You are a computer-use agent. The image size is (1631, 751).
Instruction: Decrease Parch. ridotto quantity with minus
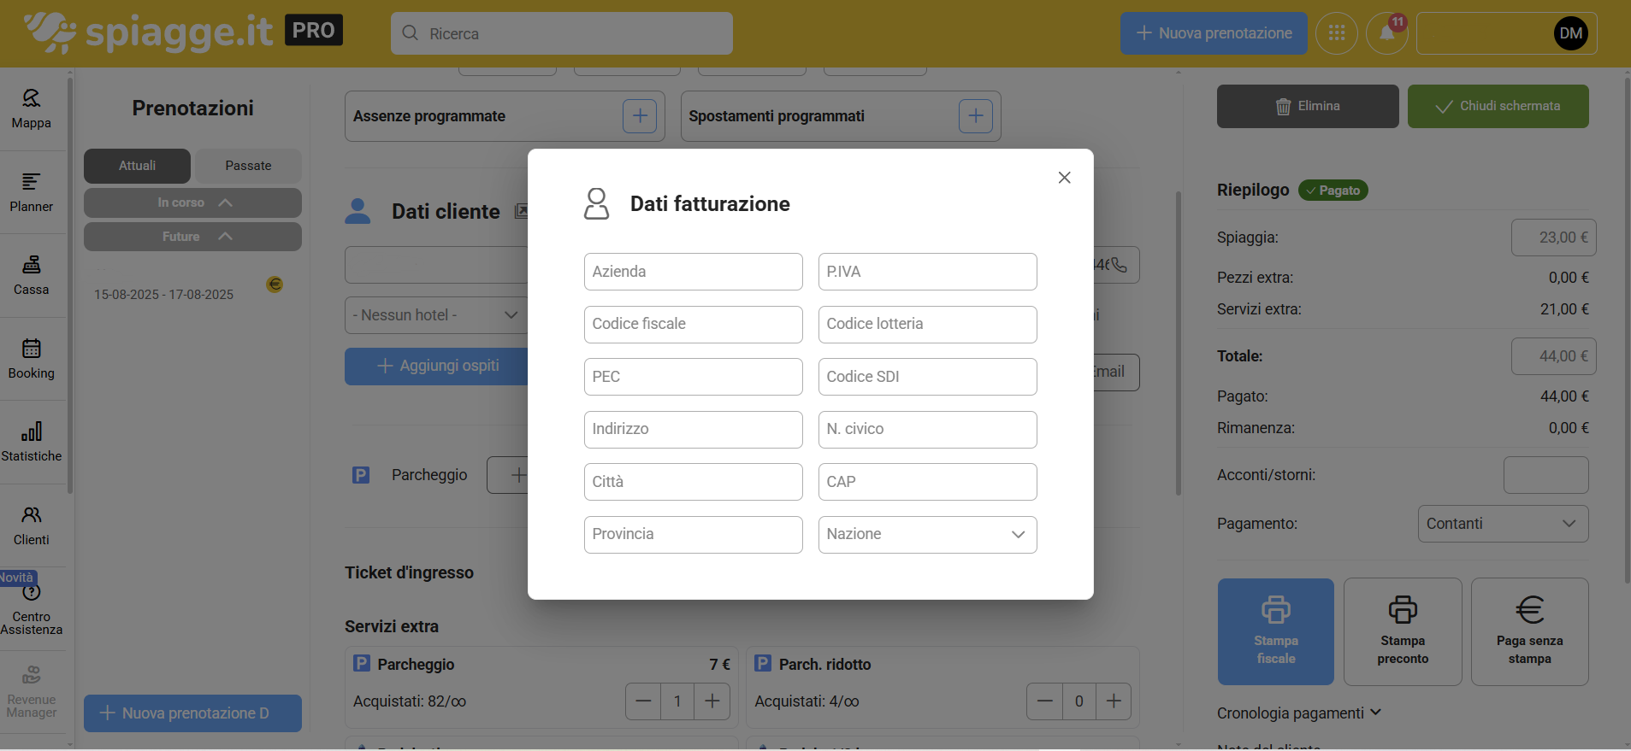coord(1044,701)
